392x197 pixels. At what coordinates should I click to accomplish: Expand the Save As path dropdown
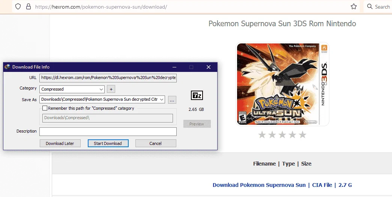(x=162, y=99)
